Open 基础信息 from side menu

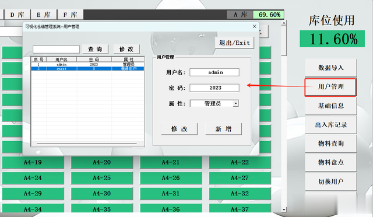[331, 106]
